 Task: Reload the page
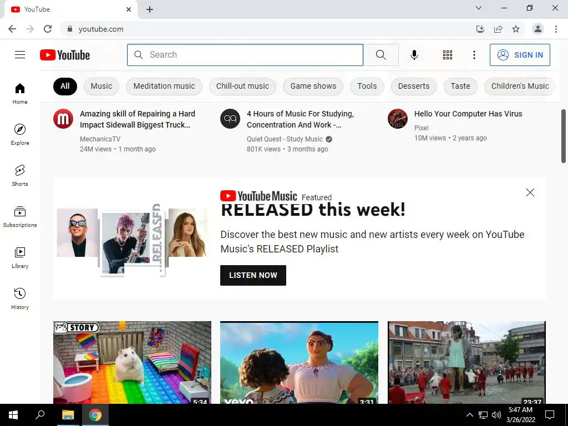[48, 29]
